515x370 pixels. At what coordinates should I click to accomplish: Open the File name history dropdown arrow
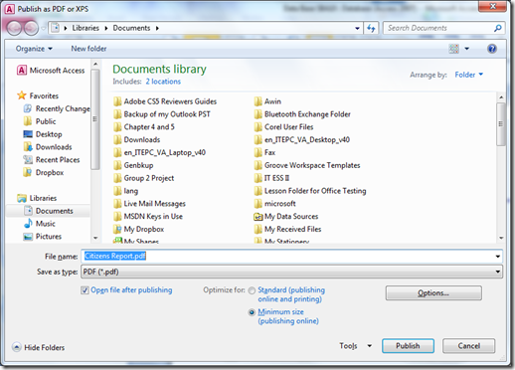pyautogui.click(x=497, y=257)
